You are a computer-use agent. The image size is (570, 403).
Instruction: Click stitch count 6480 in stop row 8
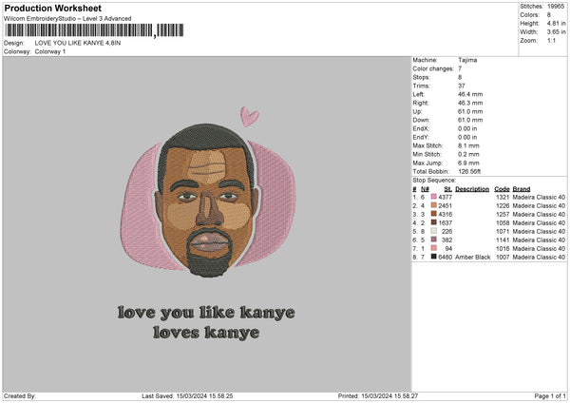click(x=446, y=257)
